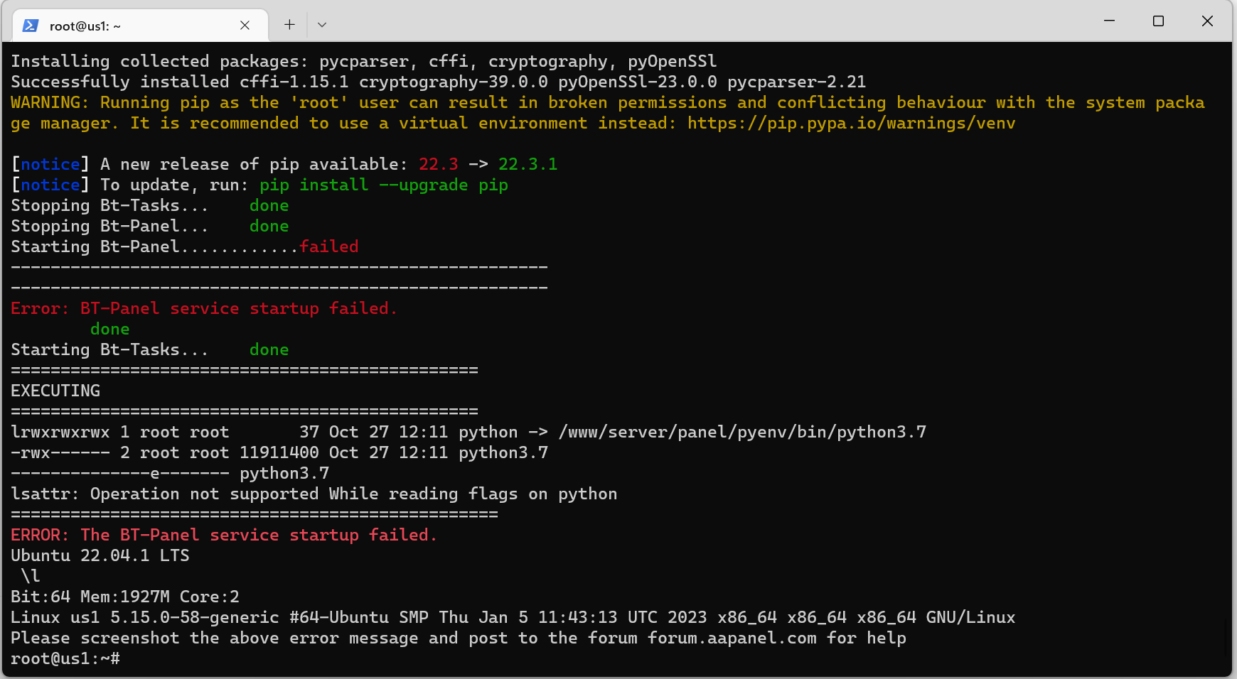Click the root@us1:~# command prompt
The width and height of the screenshot is (1237, 679).
point(65,659)
